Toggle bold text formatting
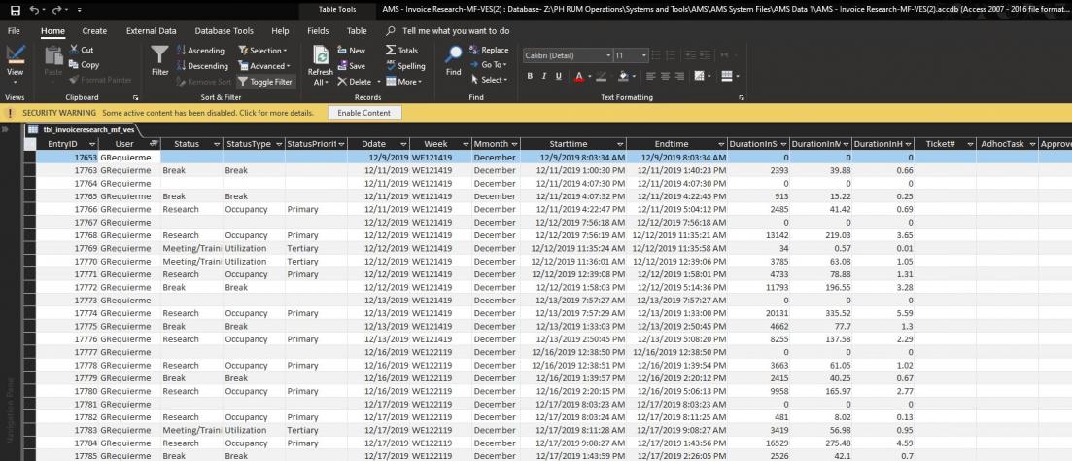 click(x=531, y=76)
